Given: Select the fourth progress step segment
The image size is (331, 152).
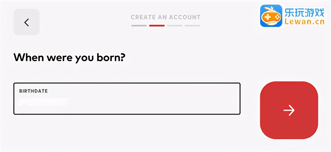Looking at the screenshot, I should tap(192, 25).
